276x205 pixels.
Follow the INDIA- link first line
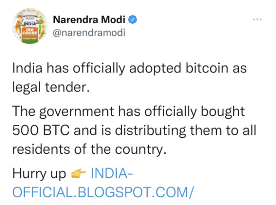112,173
